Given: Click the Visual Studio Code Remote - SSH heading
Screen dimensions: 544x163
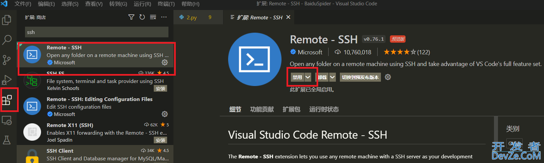Looking at the screenshot, I should coord(308,135).
